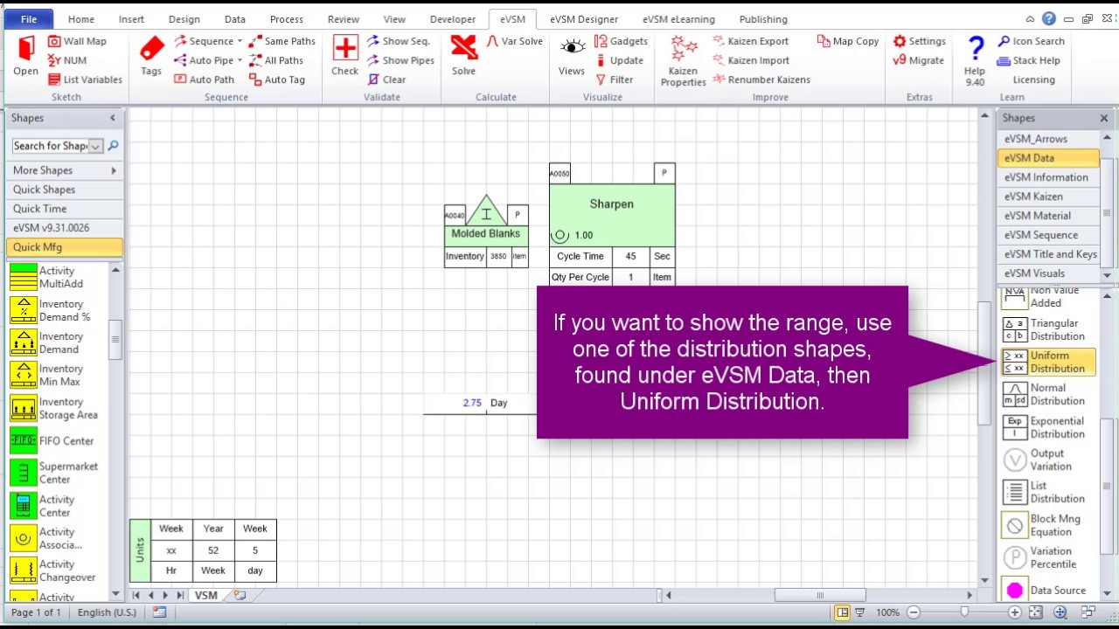Click the Open icon in Sketch group

click(x=25, y=57)
